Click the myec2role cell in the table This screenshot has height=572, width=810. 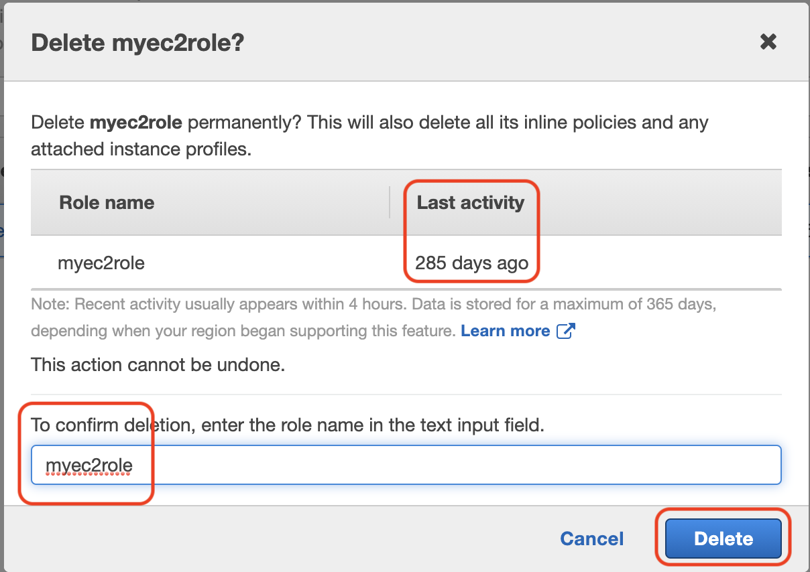101,263
